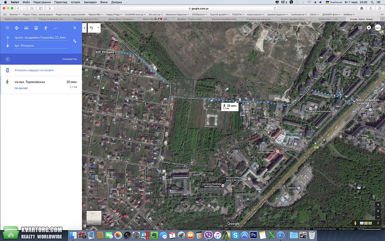The image size is (385, 241).
Task: Open Spotlight search in menu bar
Action: coord(372,2)
